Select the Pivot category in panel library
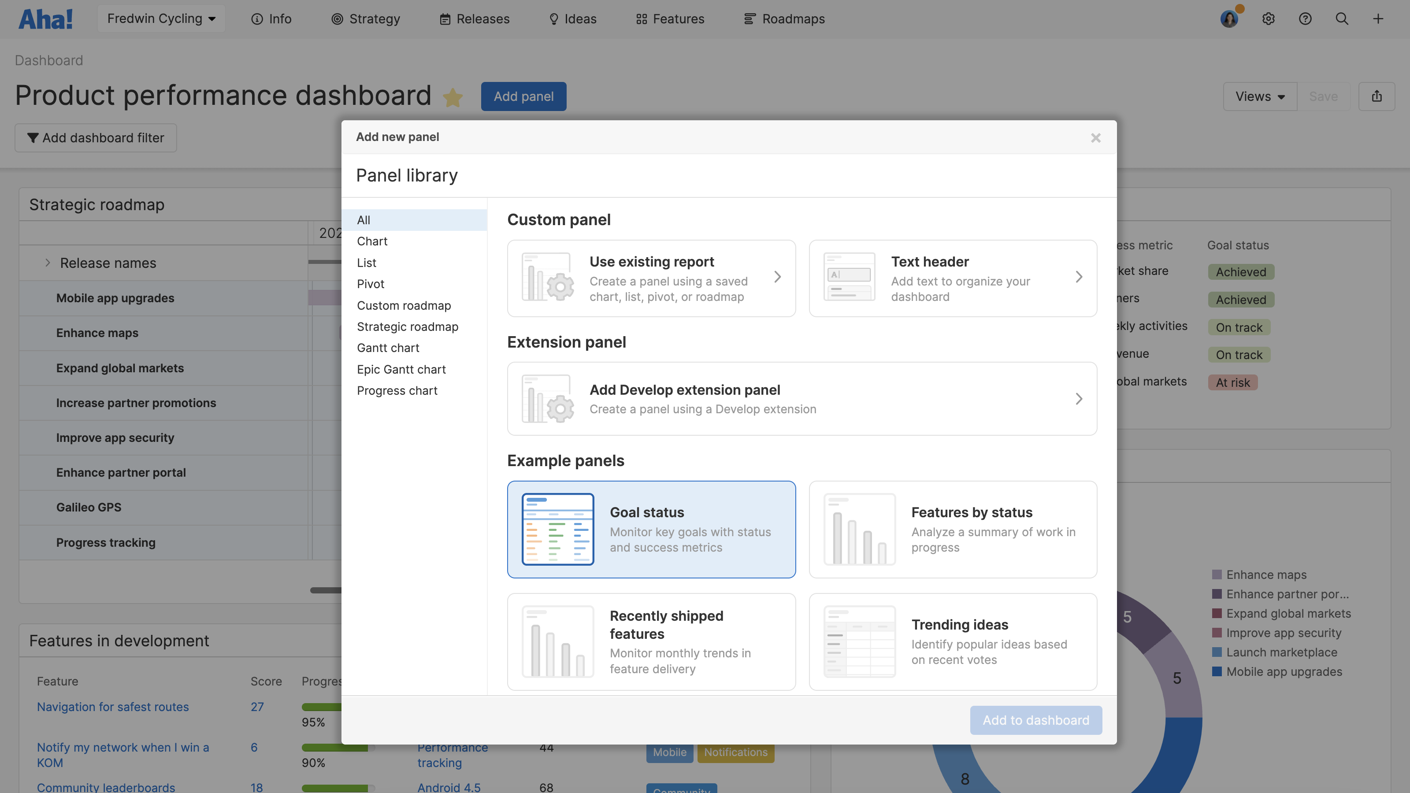 coord(370,283)
